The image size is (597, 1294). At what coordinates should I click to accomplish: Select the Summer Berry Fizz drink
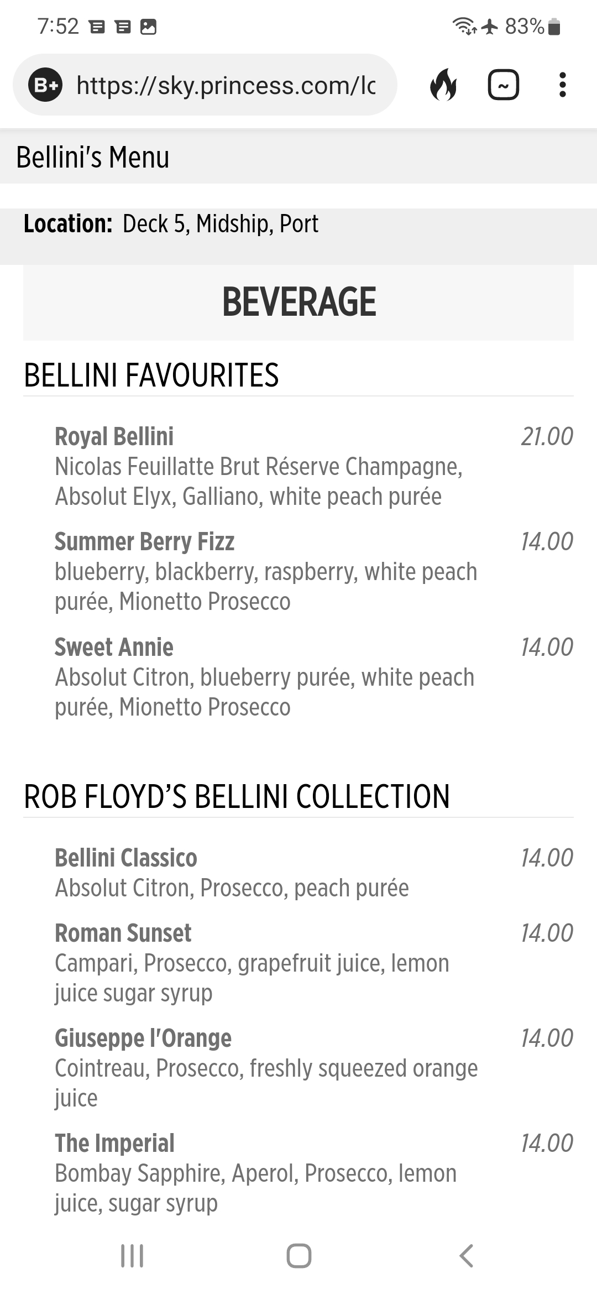pos(144,541)
